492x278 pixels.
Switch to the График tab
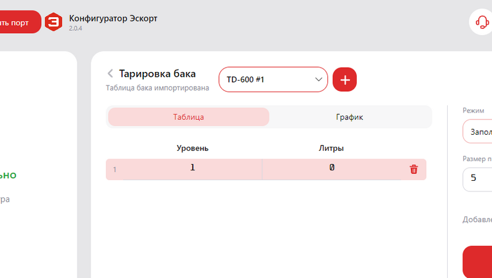point(349,117)
